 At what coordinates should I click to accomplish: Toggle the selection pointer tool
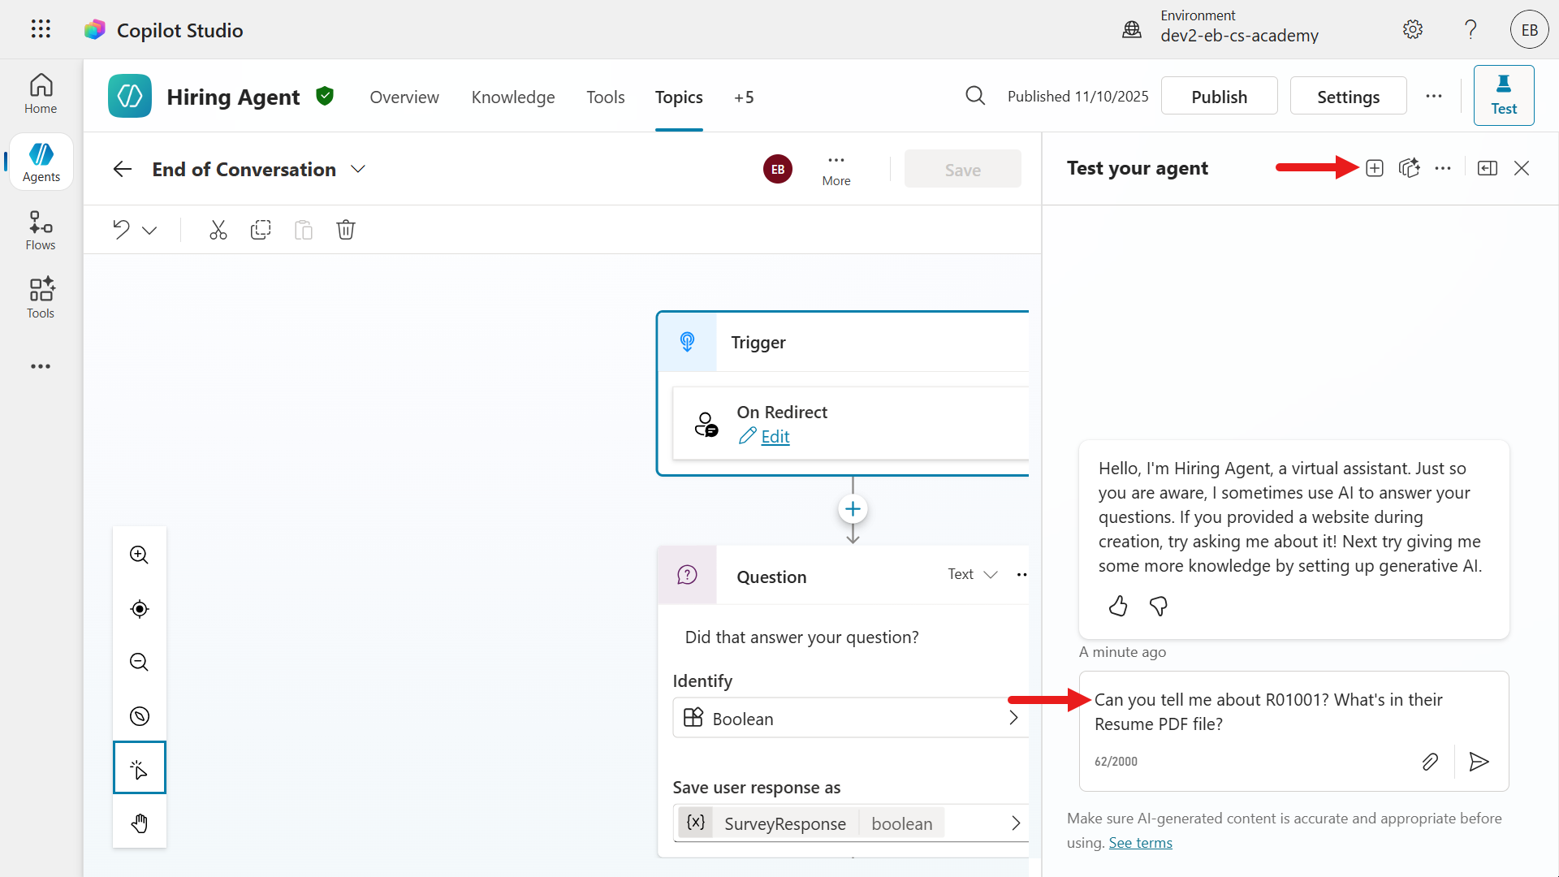140,768
